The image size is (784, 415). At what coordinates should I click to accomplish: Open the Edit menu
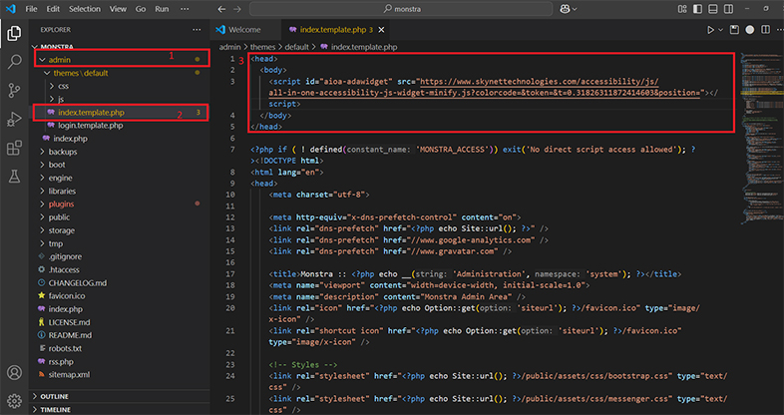(53, 9)
